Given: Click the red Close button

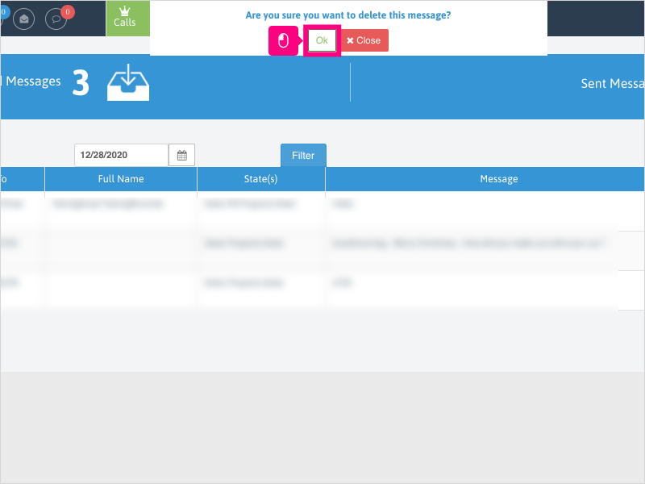Looking at the screenshot, I should 364,40.
